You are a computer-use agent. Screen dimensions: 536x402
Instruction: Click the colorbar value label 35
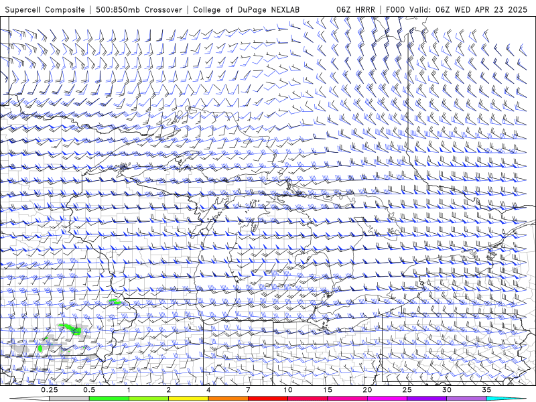tap(487, 390)
